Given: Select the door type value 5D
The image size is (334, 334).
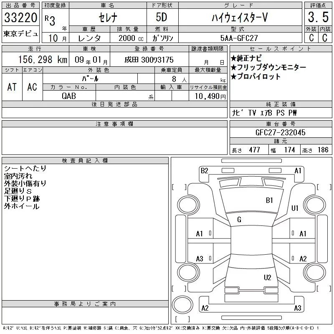Looking at the screenshot, I should (162, 17).
